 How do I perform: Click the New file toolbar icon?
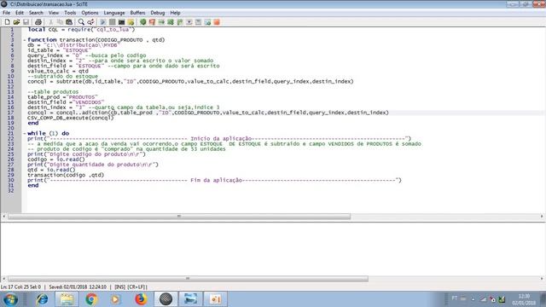point(7,22)
